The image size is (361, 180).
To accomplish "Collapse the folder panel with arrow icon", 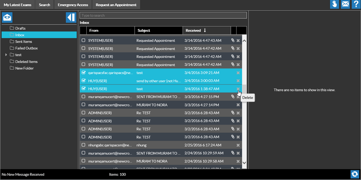I will pos(71,17).
